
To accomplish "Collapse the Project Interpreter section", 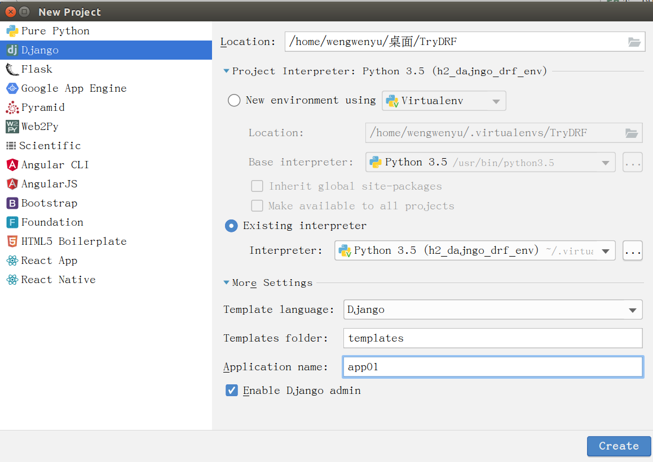I will click(226, 71).
